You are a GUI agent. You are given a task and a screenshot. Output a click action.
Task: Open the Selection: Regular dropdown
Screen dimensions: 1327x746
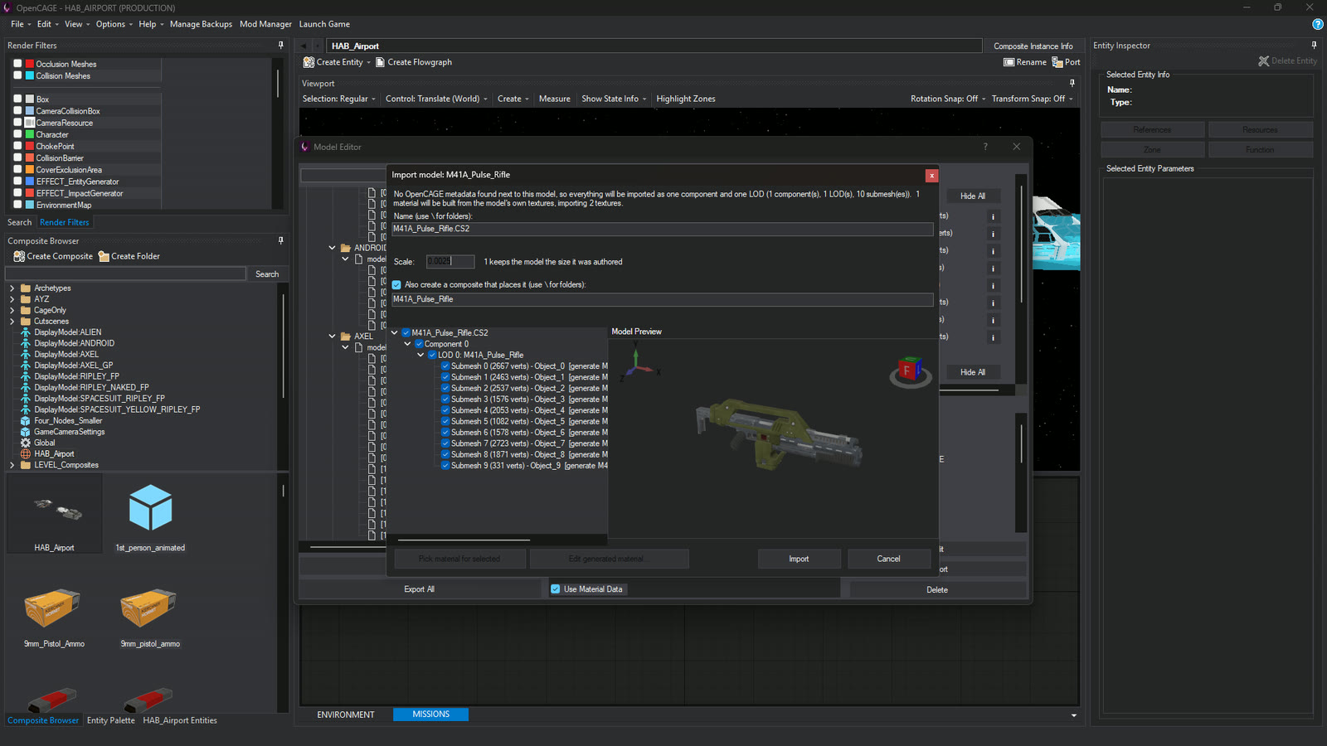[x=338, y=99]
